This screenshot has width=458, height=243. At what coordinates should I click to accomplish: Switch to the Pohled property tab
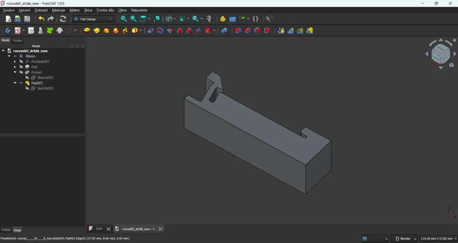click(x=6, y=230)
